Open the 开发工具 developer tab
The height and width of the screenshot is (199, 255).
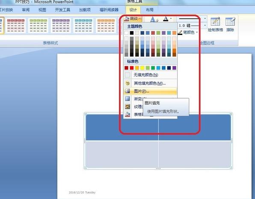(x=62, y=10)
